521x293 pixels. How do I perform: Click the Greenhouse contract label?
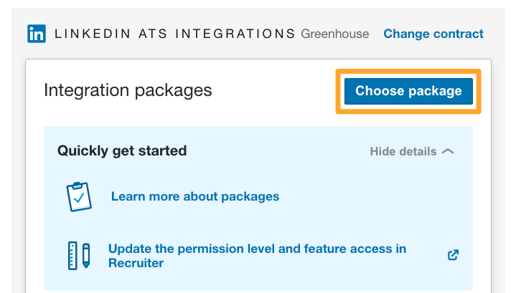coord(335,34)
